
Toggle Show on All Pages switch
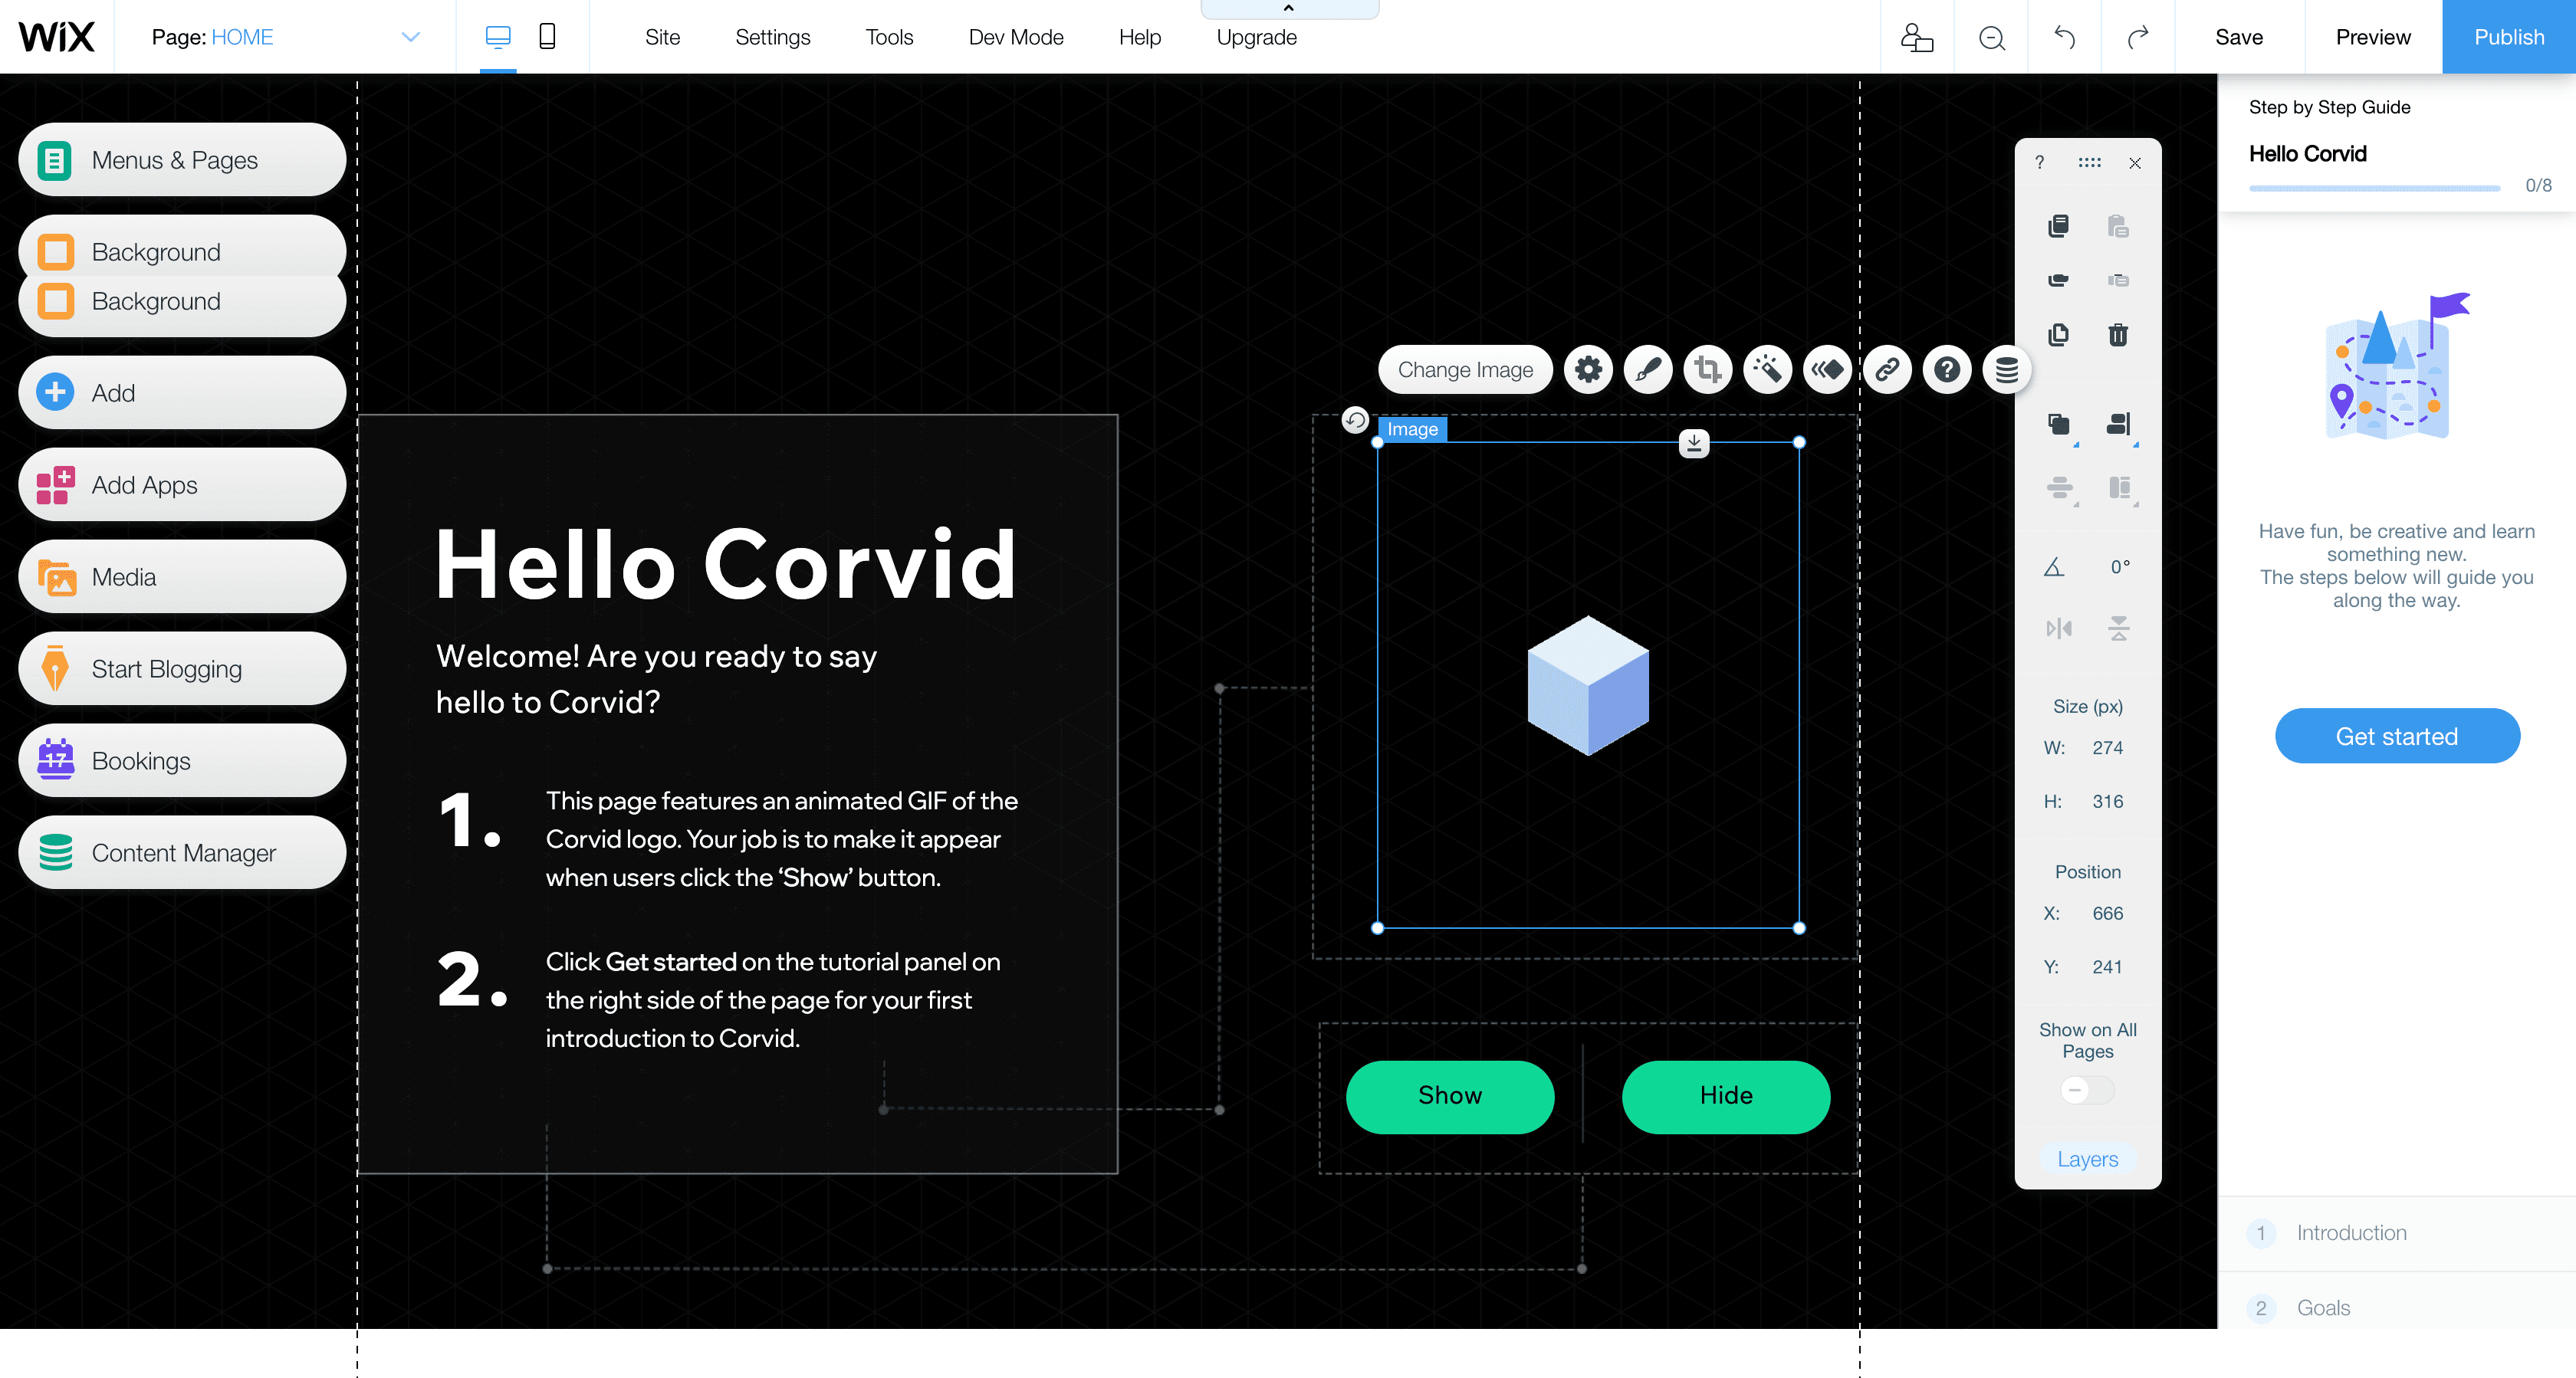[2087, 1090]
